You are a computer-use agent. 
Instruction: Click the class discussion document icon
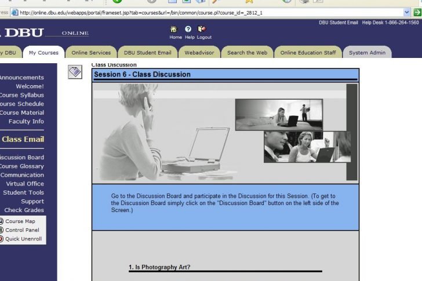point(75,72)
